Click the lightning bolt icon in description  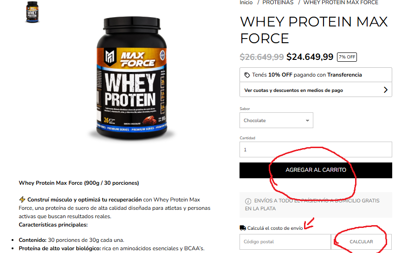click(22, 200)
